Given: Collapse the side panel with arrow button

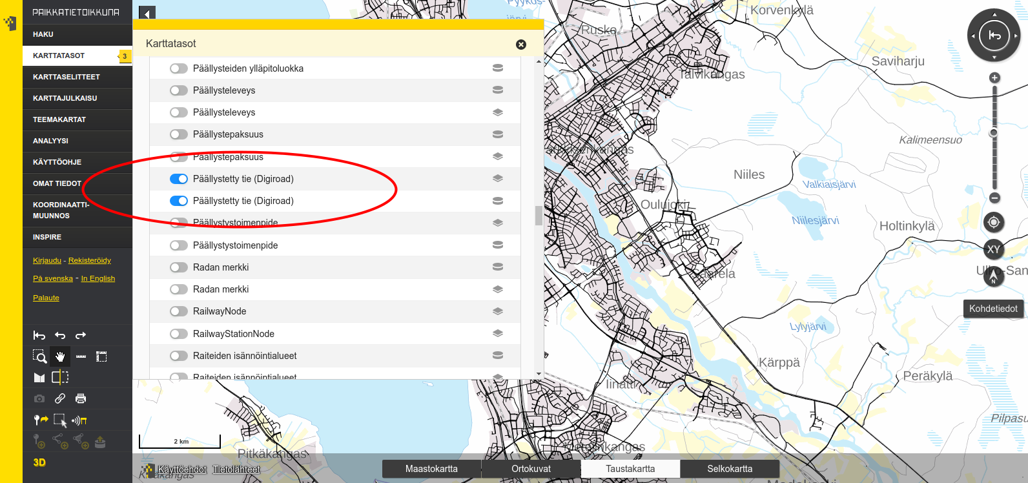Looking at the screenshot, I should point(147,14).
